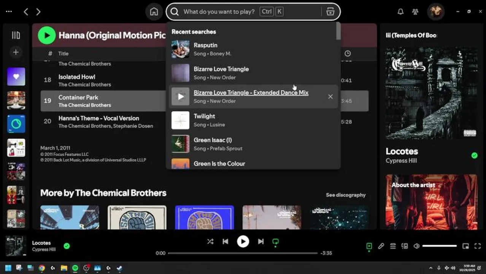Open blue circle sidebar playlist thumbnail

16,124
